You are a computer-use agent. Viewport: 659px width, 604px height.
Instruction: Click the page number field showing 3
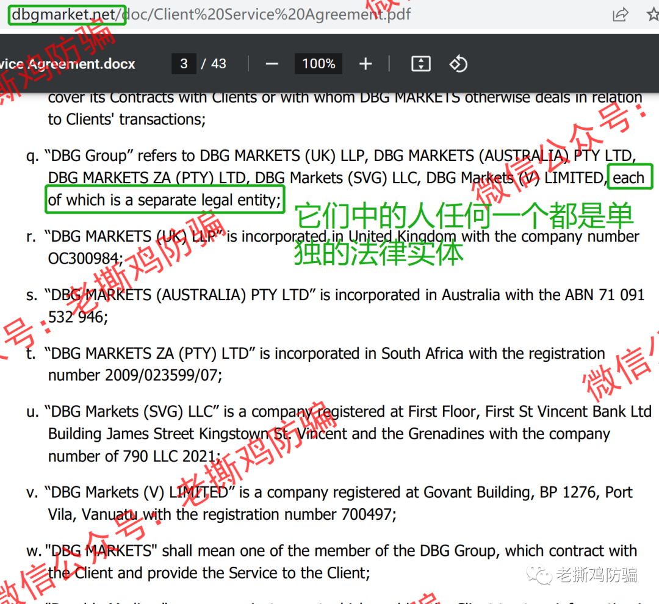[x=184, y=64]
